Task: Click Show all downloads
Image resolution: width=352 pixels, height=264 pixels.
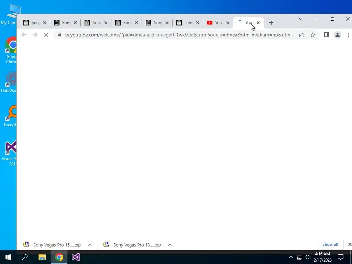Action: coord(330,244)
